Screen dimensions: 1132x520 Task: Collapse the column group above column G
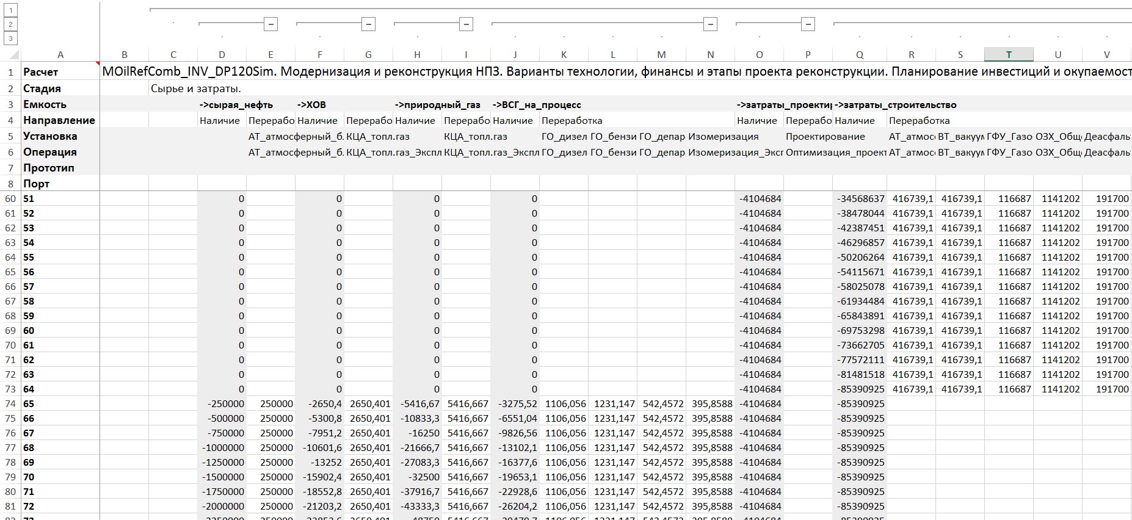click(x=368, y=24)
